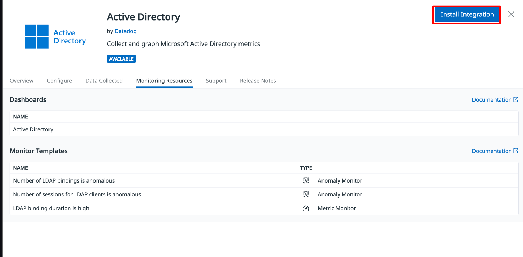This screenshot has width=523, height=257.
Task: Click the Metric Monitor gauge icon
Action: coord(306,208)
